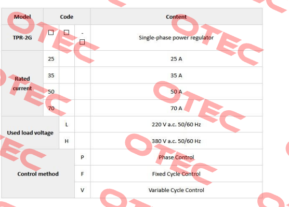This screenshot has height=207, width=289.
Task: Click the 50 A content cell
Action: click(176, 92)
